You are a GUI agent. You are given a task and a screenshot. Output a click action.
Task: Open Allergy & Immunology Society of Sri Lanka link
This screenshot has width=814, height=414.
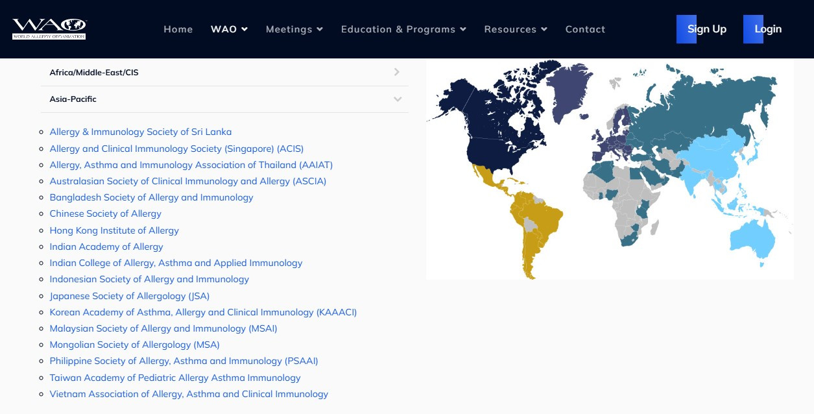point(140,132)
